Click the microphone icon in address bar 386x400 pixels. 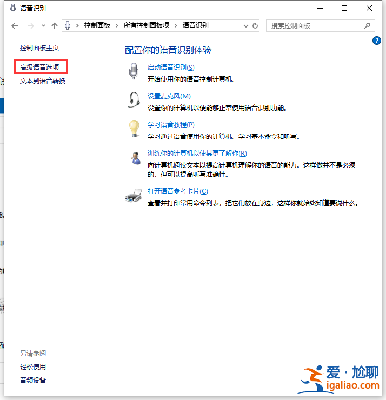pyautogui.click(x=68, y=25)
